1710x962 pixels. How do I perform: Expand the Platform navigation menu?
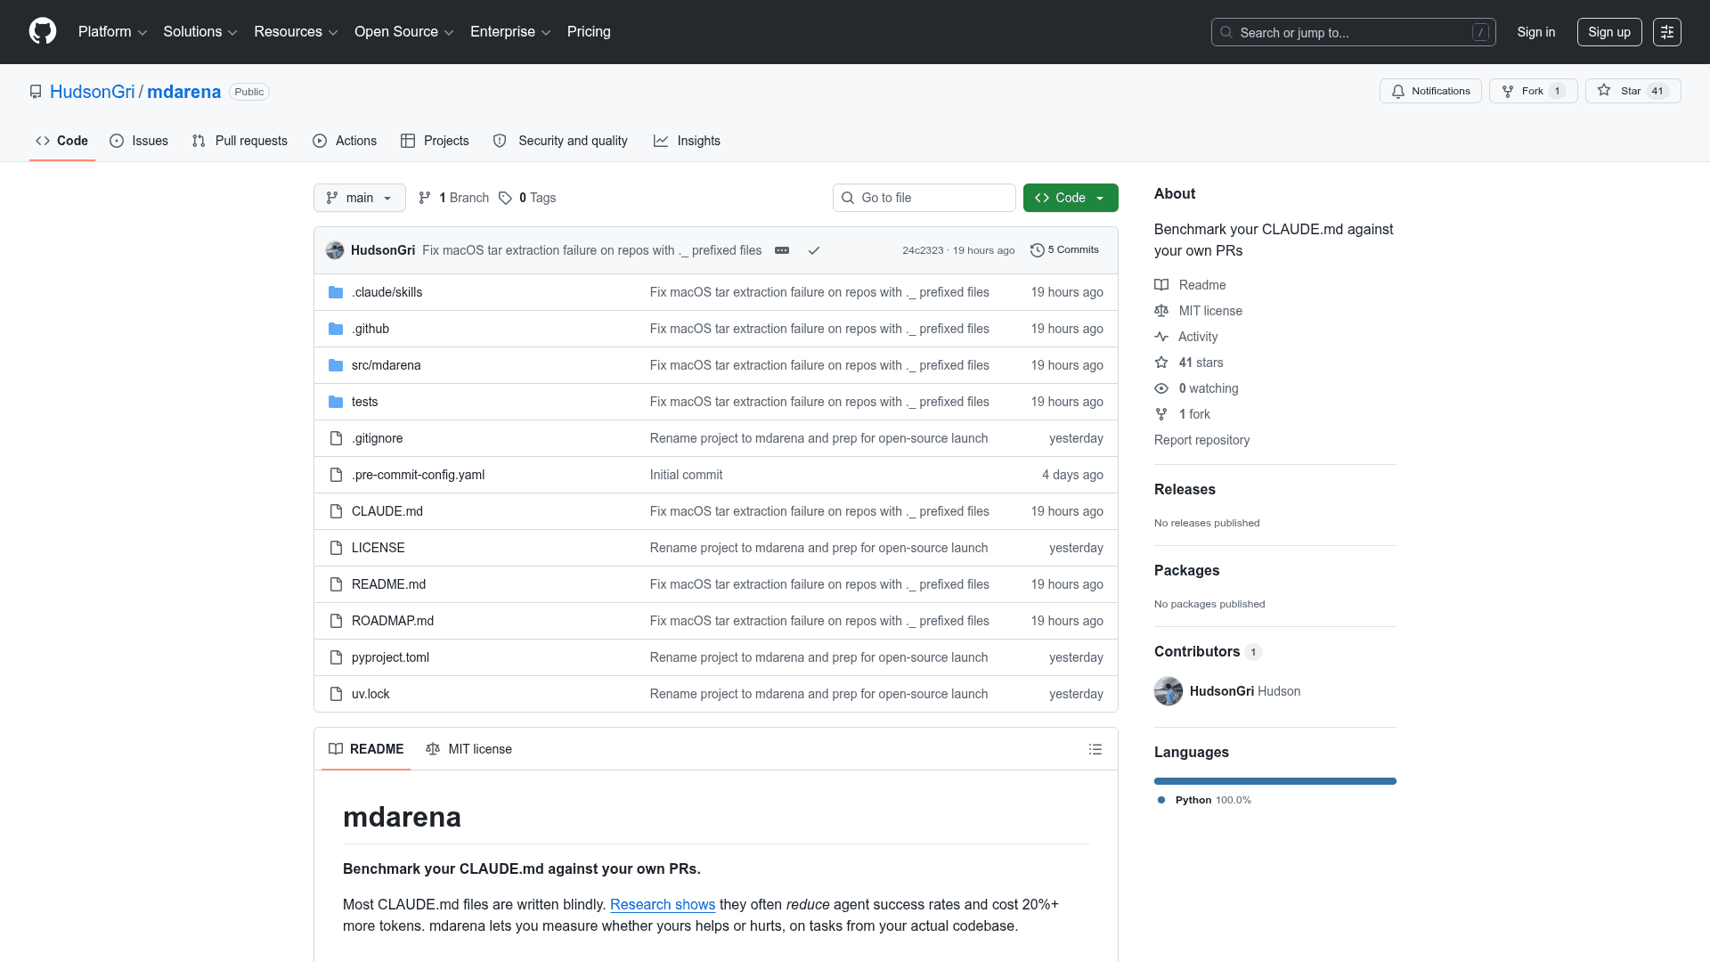coord(112,32)
